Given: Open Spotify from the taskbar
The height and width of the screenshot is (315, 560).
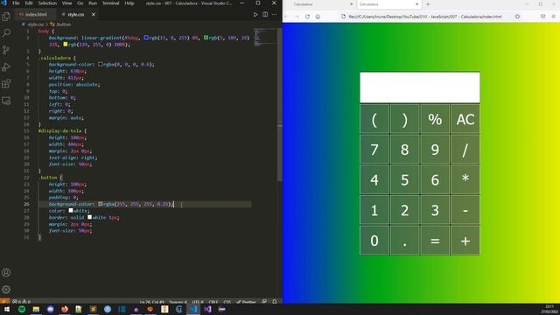Looking at the screenshot, I should pyautogui.click(x=22, y=309).
